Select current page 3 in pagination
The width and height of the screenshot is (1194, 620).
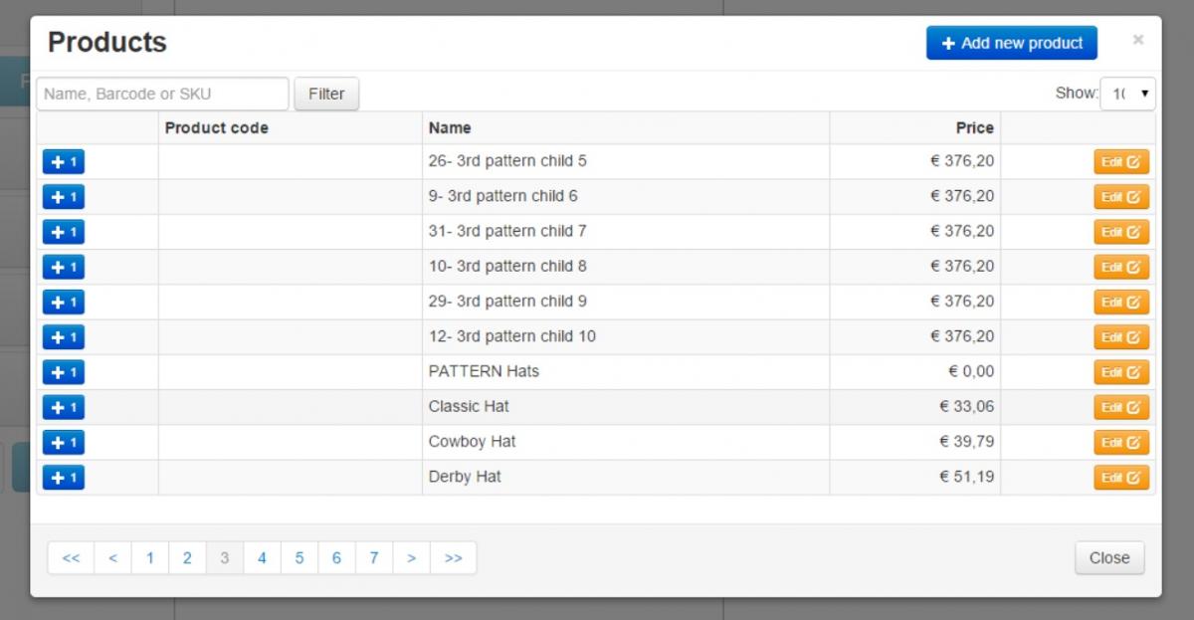[x=225, y=558]
